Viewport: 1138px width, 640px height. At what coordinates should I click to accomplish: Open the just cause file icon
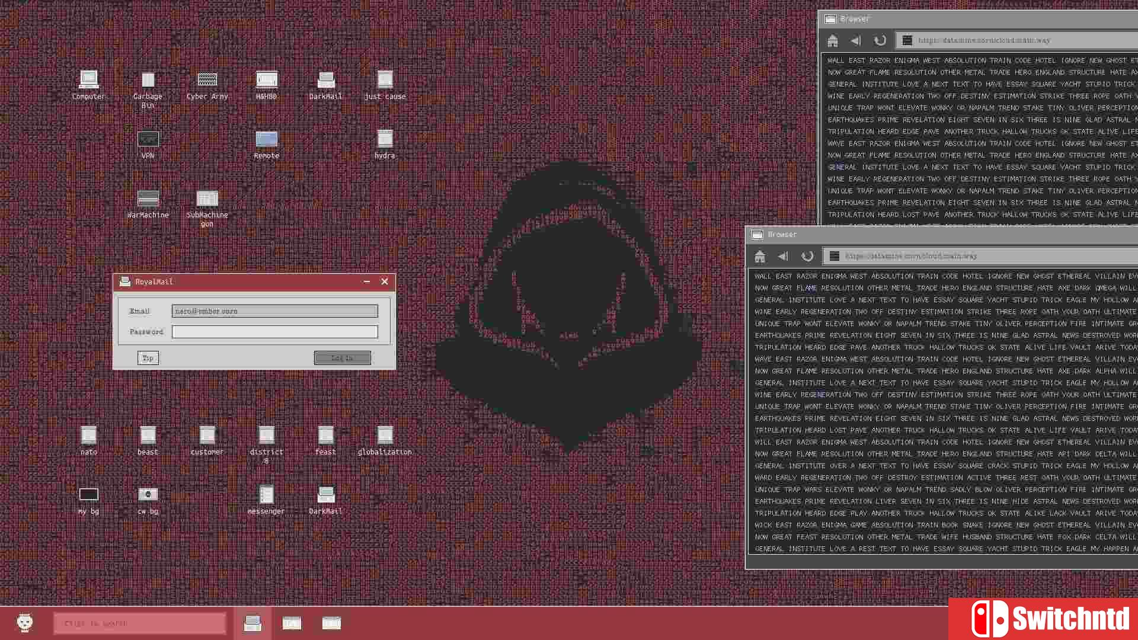click(385, 85)
